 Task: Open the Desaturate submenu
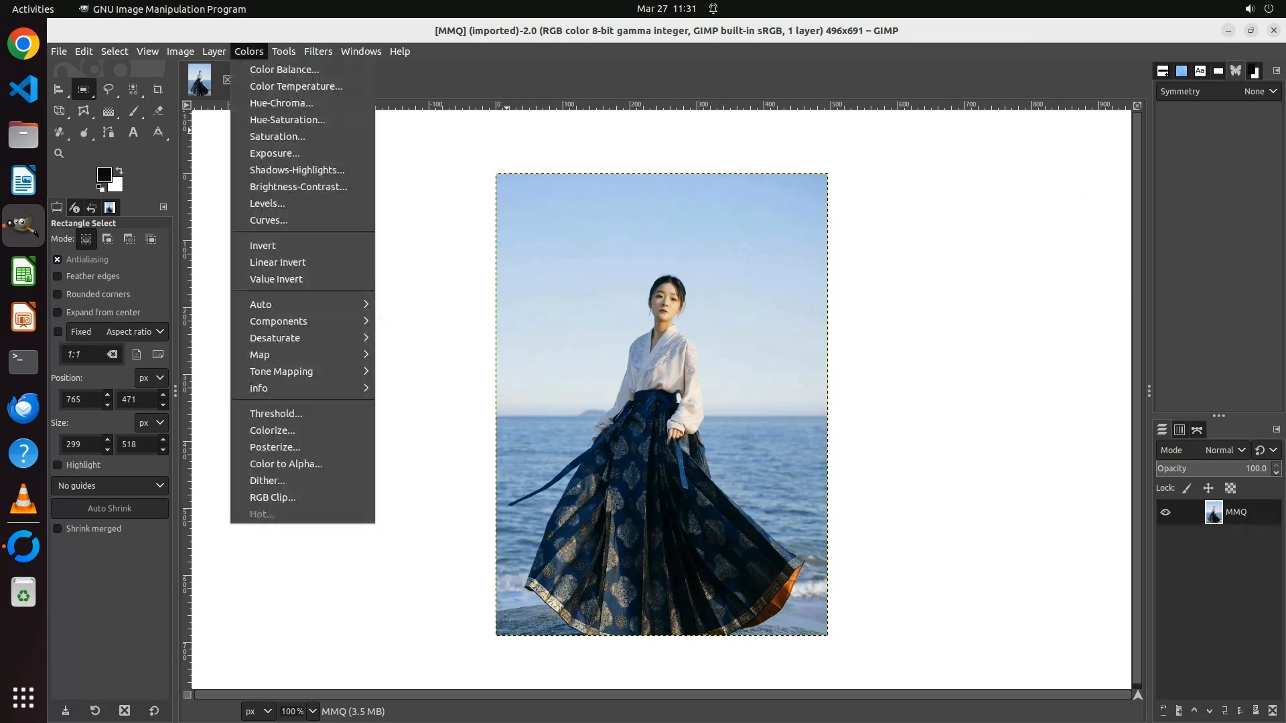point(275,338)
